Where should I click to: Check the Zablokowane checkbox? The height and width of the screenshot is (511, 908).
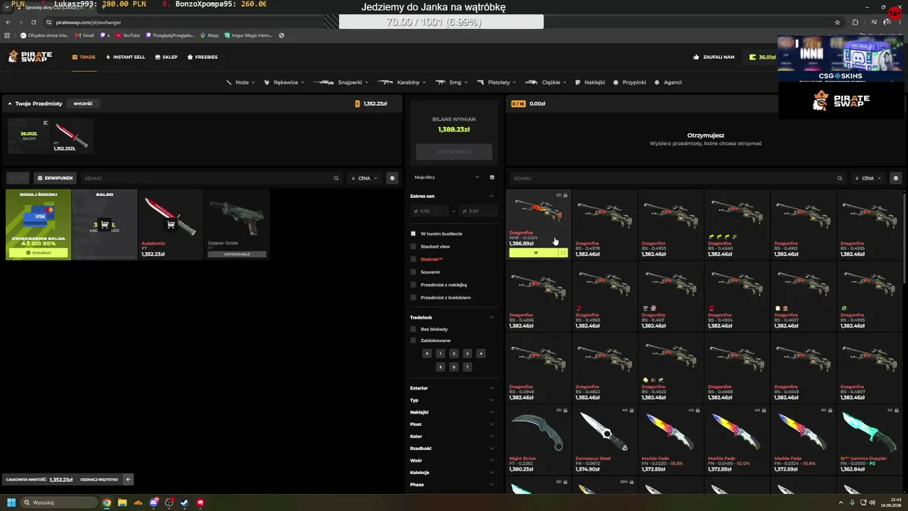coord(414,340)
